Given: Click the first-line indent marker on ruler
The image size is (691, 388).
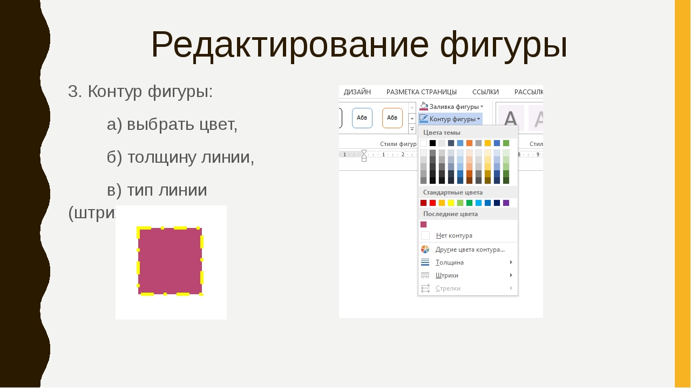Looking at the screenshot, I should (x=364, y=153).
